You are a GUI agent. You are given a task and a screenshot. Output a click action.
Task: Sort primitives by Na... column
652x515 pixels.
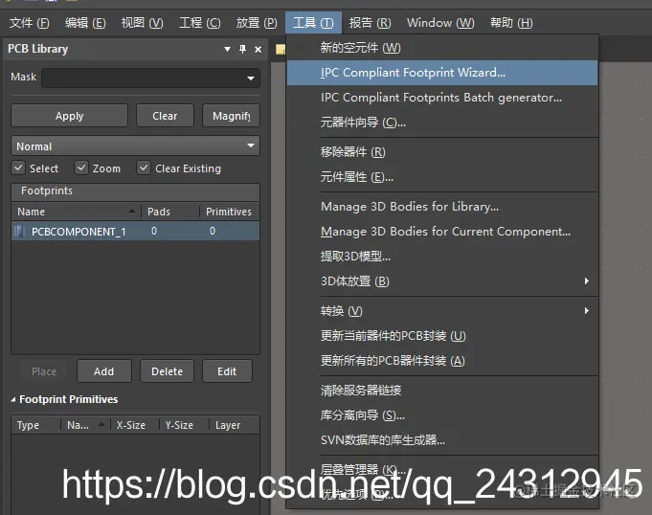pyautogui.click(x=85, y=425)
